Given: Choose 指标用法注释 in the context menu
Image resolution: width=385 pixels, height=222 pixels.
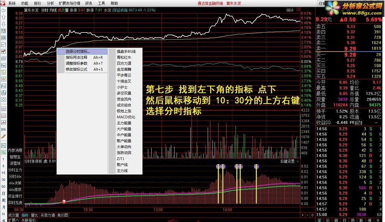Looking at the screenshot, I should pyautogui.click(x=82, y=58).
